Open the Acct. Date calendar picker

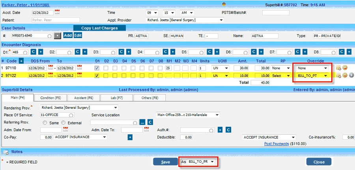point(57,12)
